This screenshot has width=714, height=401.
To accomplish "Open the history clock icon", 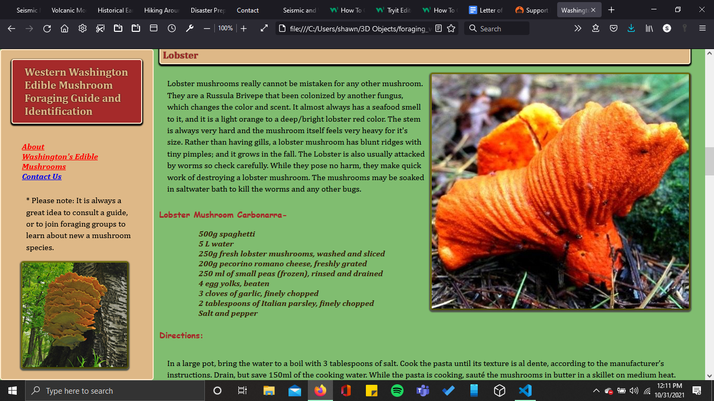I will [x=171, y=29].
